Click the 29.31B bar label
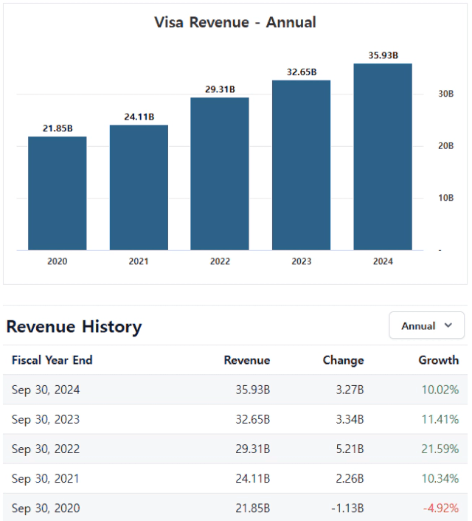This screenshot has width=472, height=521. point(220,89)
